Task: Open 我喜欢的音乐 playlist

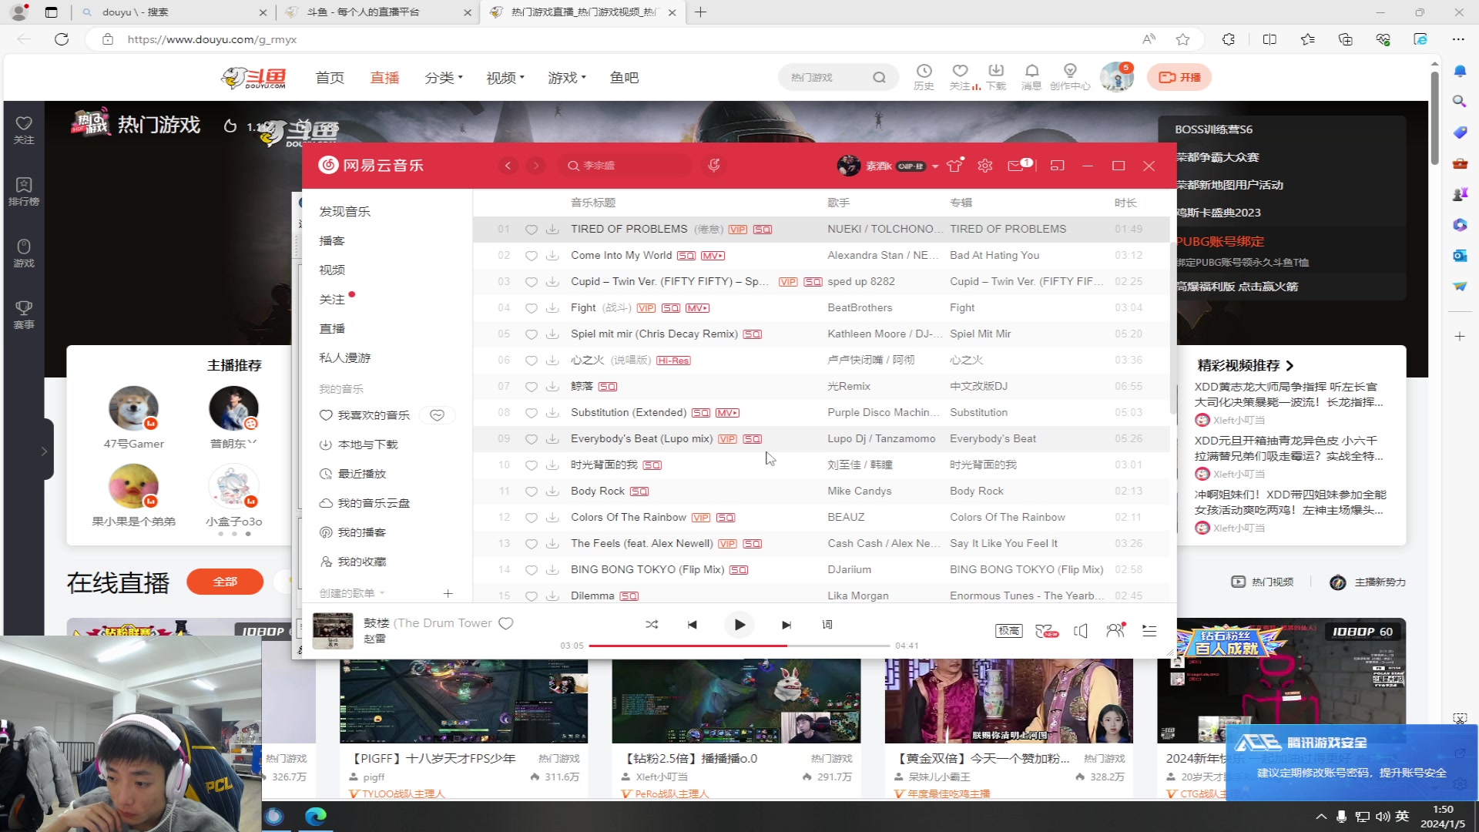Action: coord(365,415)
